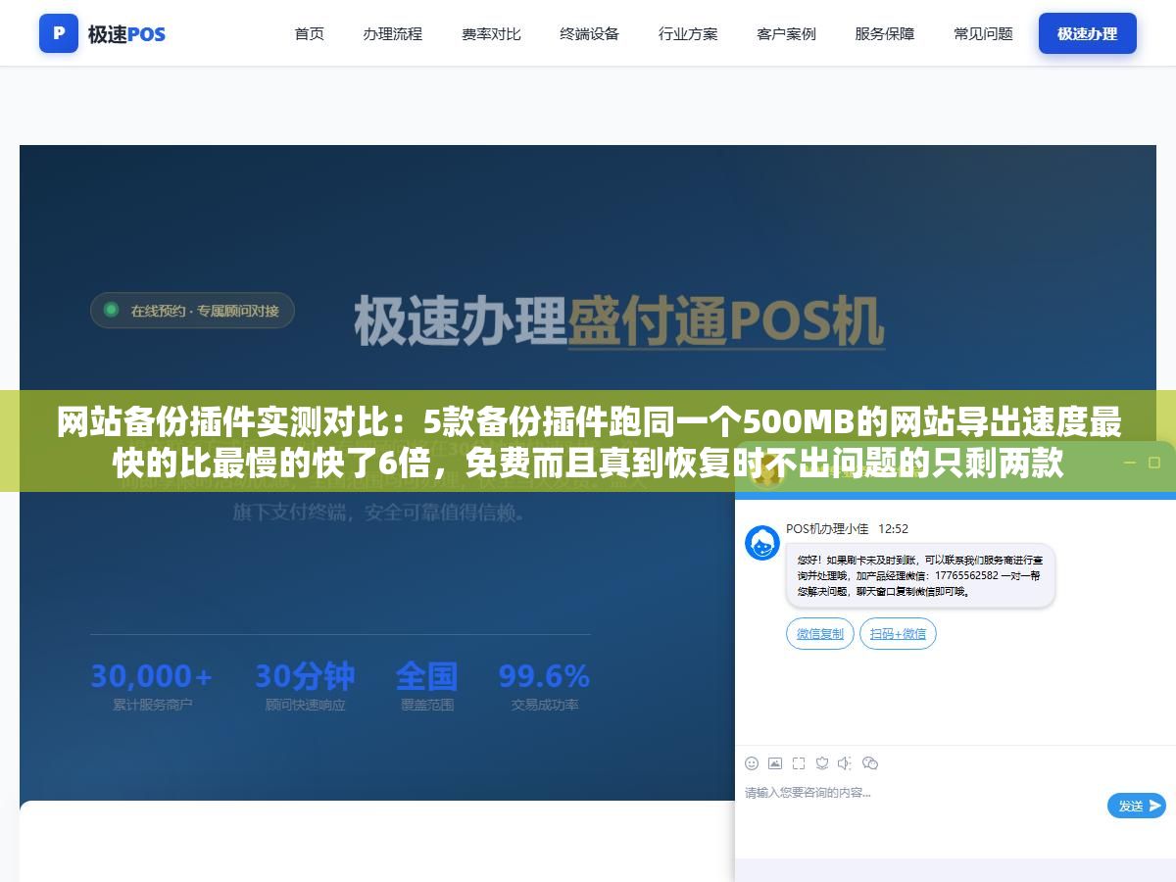The height and width of the screenshot is (882, 1176).
Task: Open the emoji picker in chat toolbar
Action: 752,762
